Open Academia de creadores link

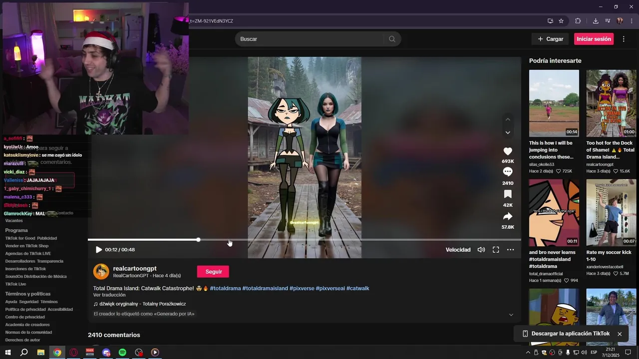(27, 325)
